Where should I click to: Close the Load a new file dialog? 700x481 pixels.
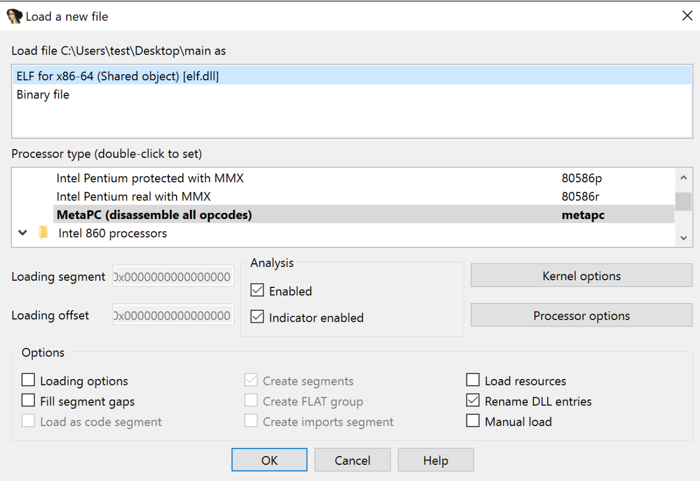pyautogui.click(x=687, y=16)
